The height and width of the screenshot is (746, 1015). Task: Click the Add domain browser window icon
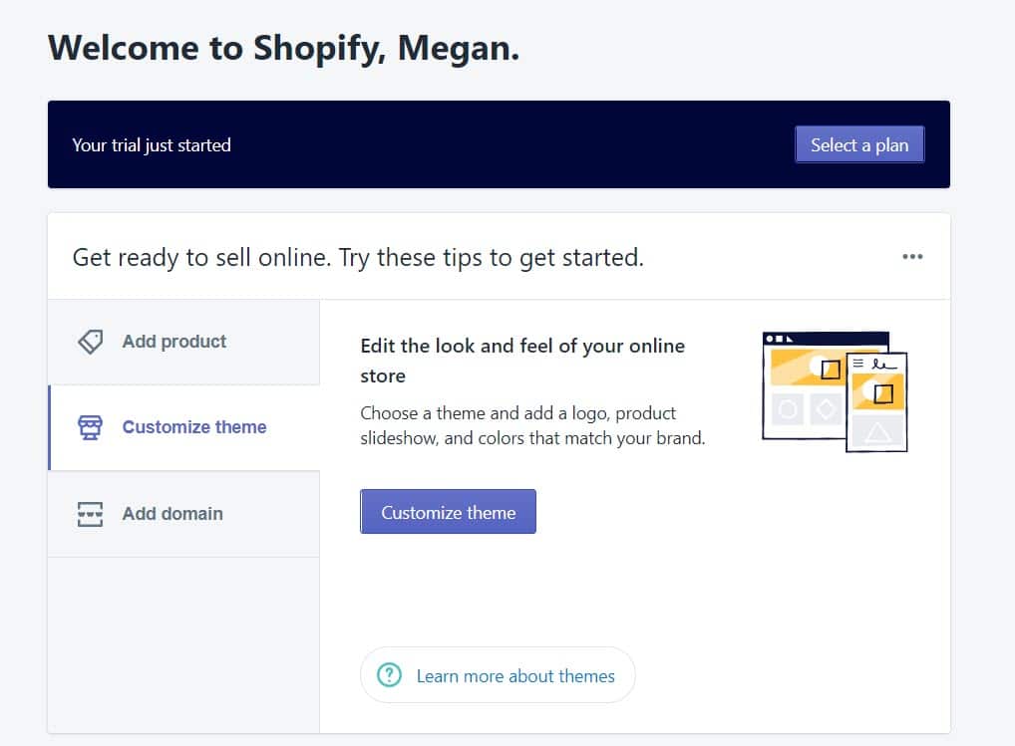pyautogui.click(x=90, y=514)
